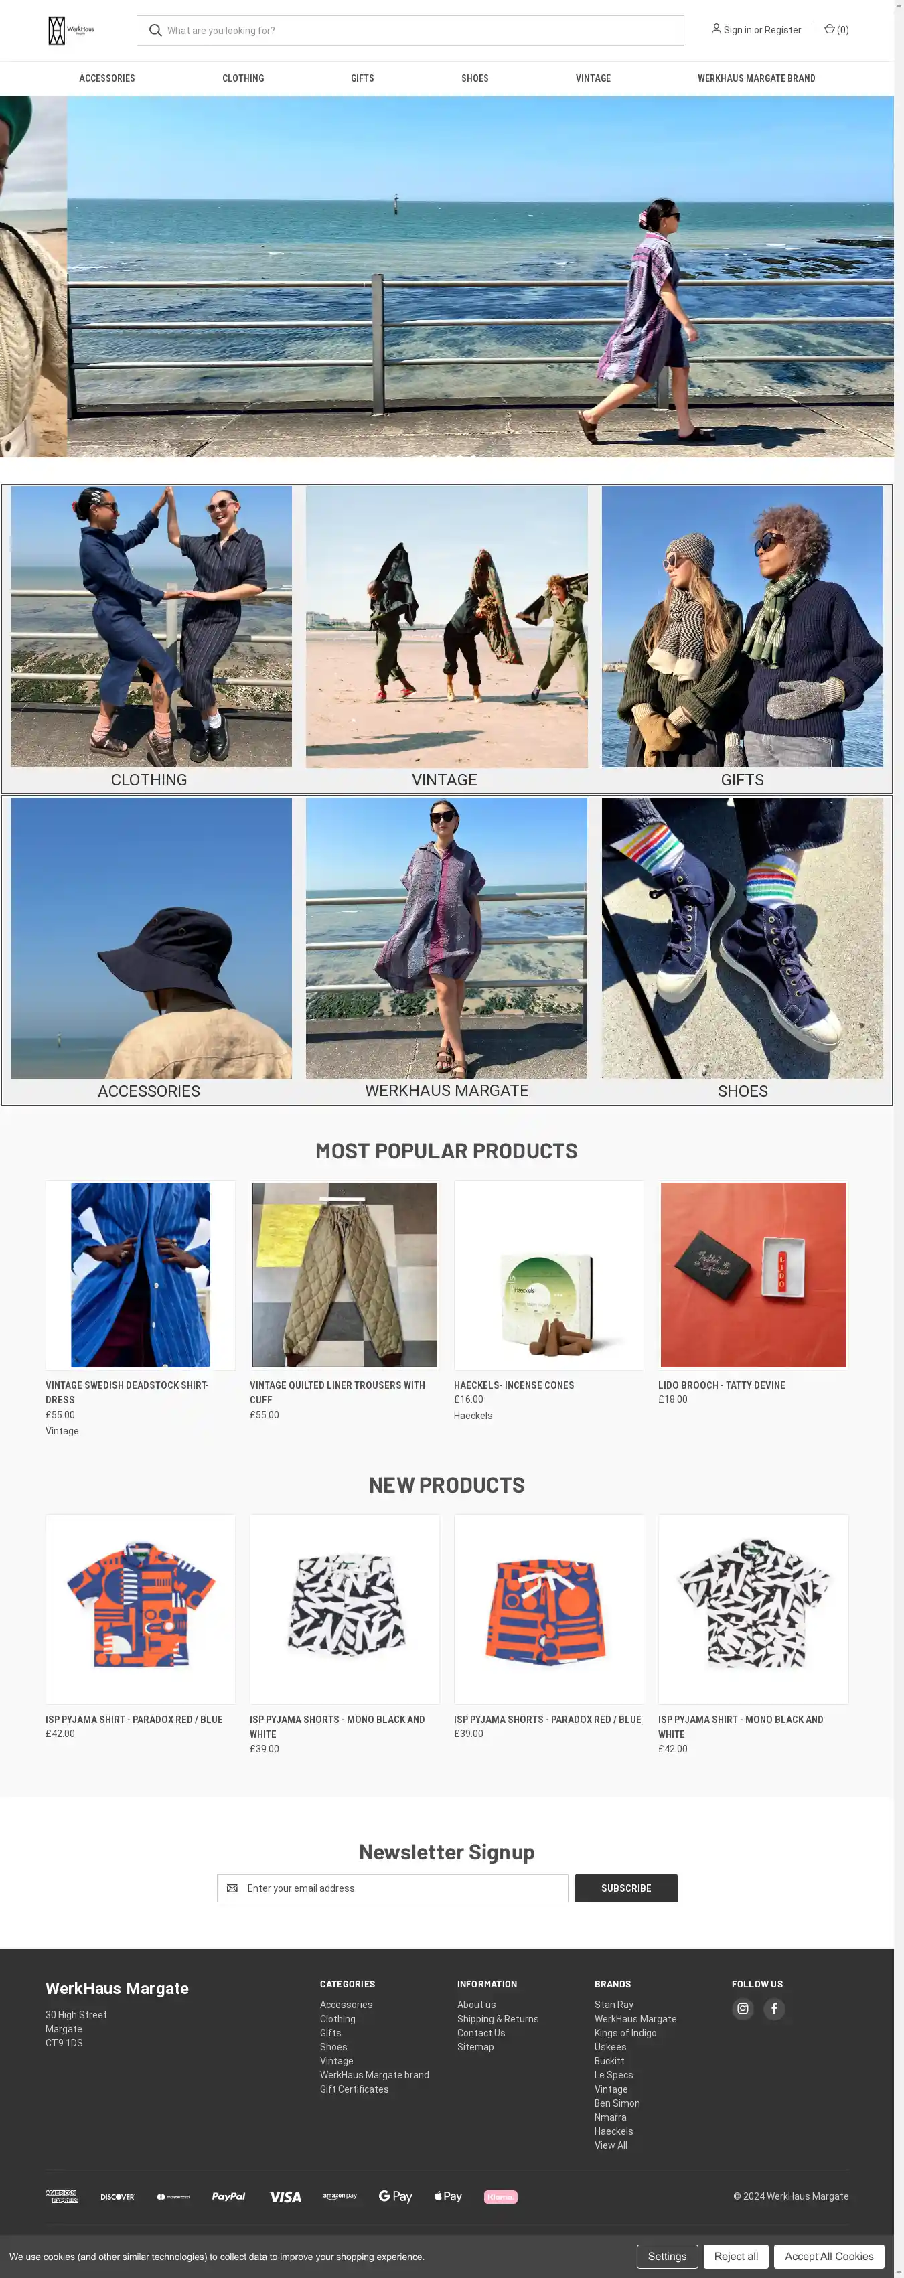Open the Facebook social icon

pos(774,2008)
